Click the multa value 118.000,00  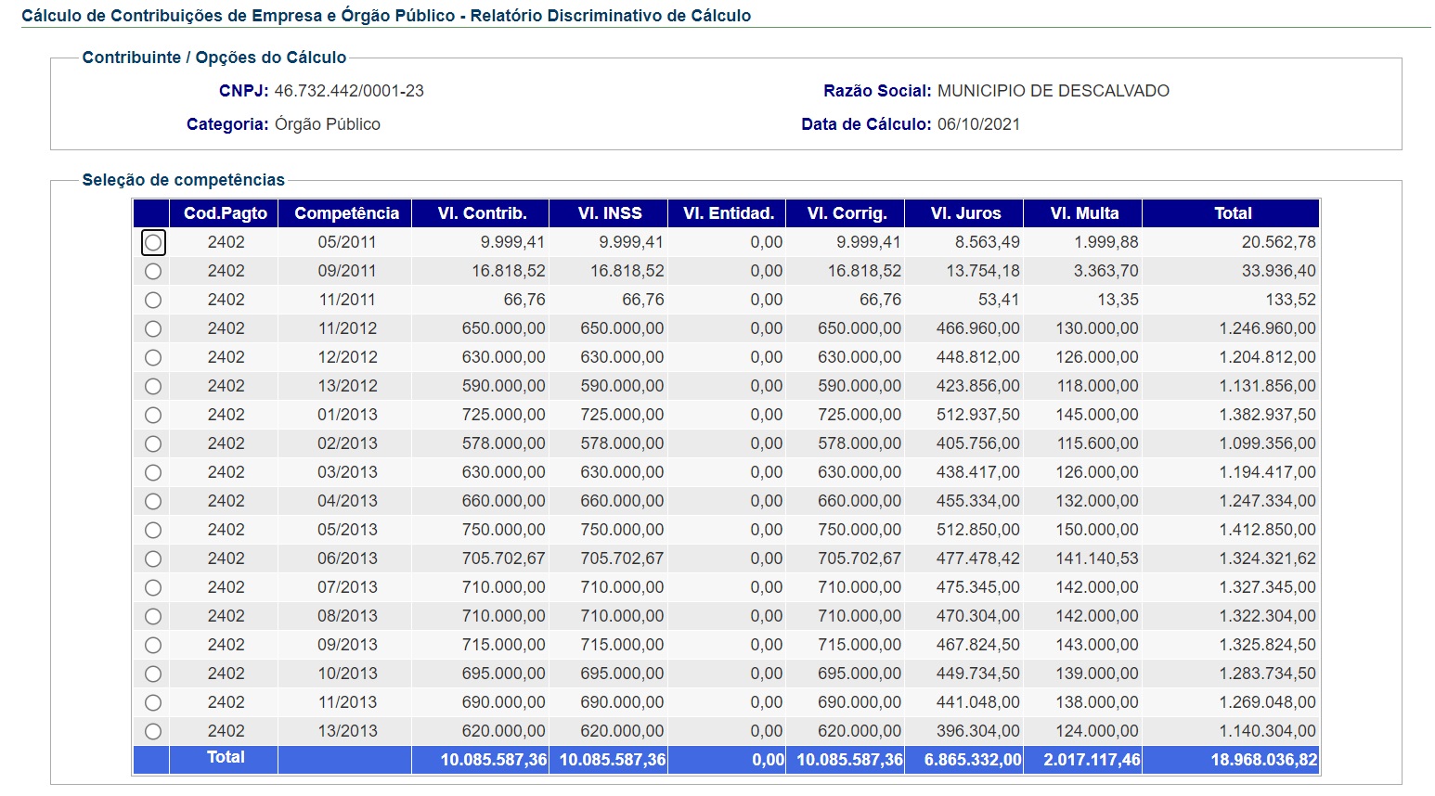coord(1096,386)
